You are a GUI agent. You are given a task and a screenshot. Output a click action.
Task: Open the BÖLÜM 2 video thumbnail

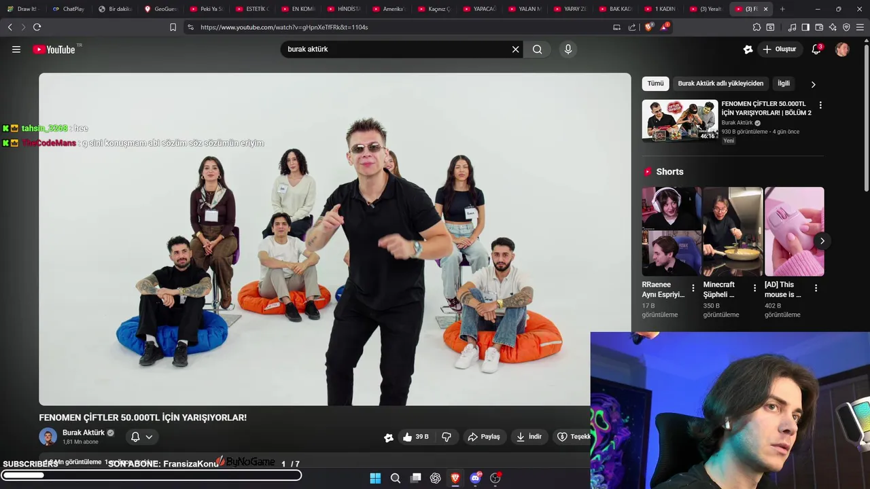tap(680, 121)
